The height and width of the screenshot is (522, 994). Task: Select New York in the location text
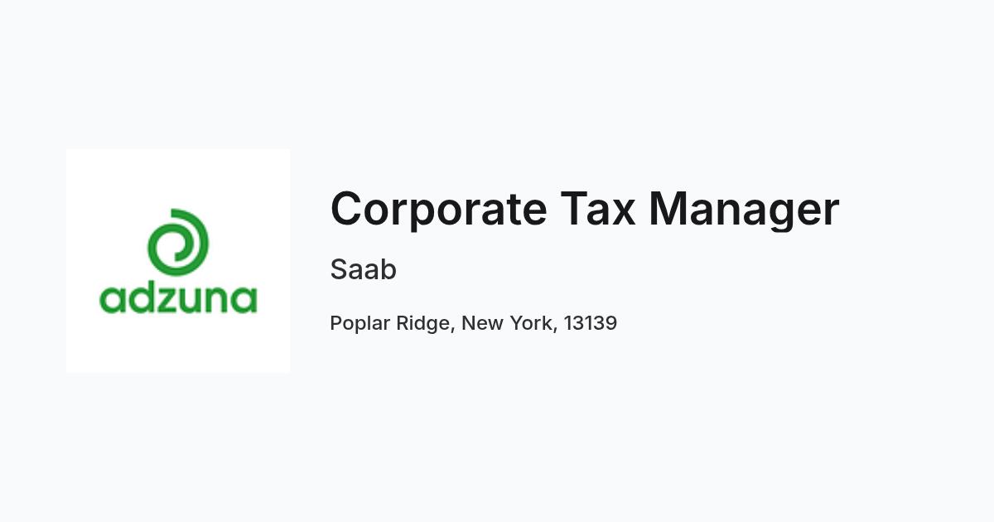[505, 323]
